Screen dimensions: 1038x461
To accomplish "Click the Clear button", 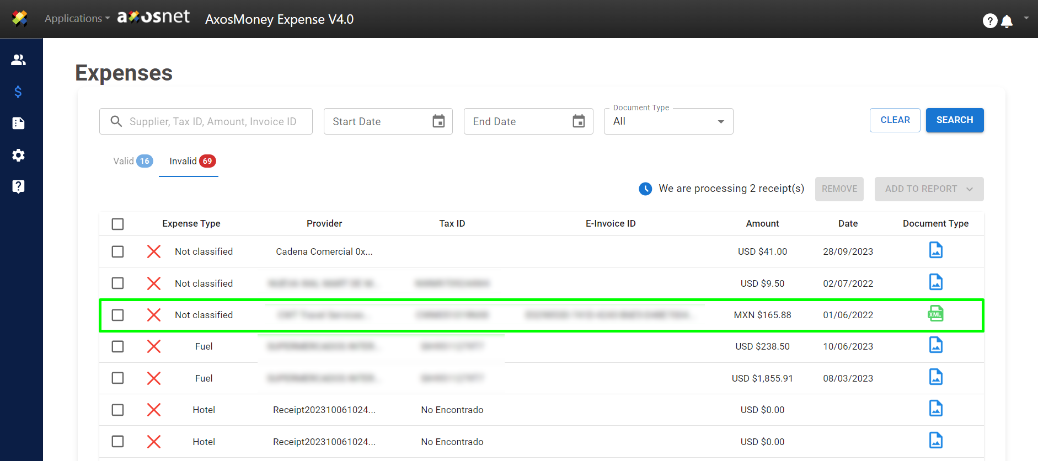I will tap(895, 120).
